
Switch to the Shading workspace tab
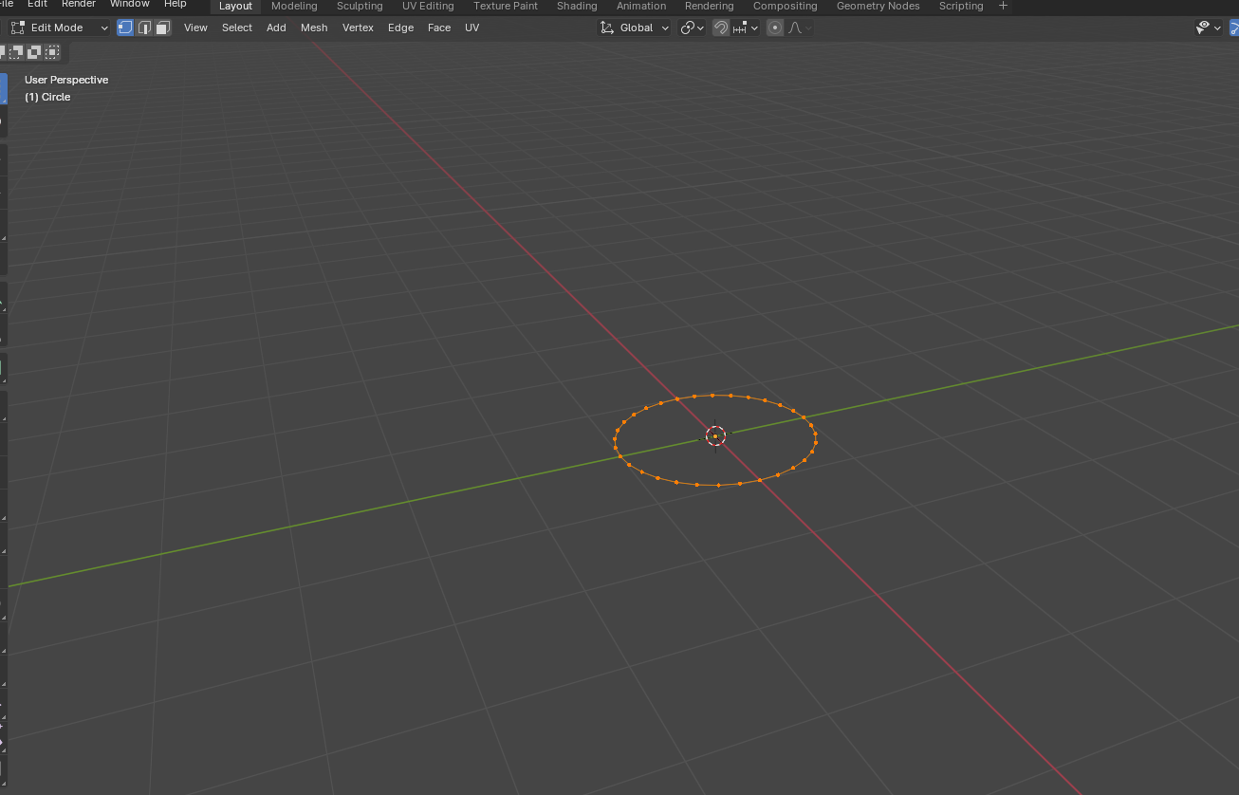click(x=577, y=6)
